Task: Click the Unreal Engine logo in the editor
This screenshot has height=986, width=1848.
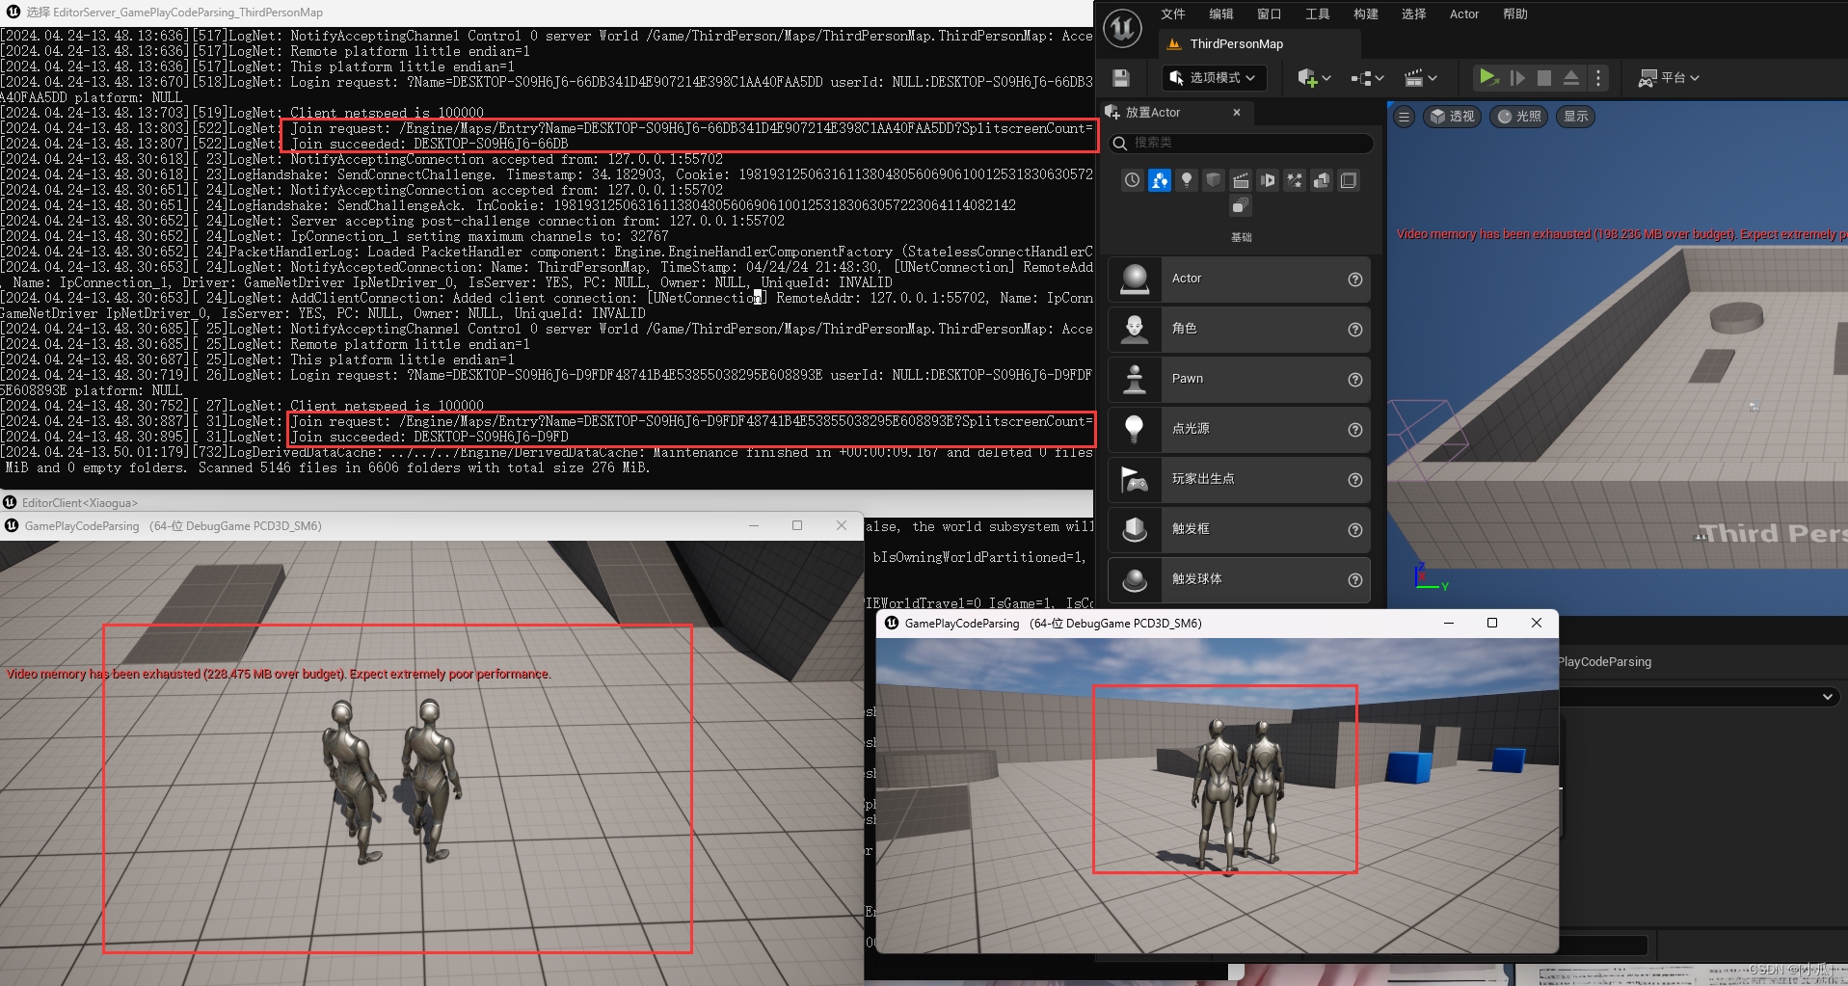Action: point(1122,28)
